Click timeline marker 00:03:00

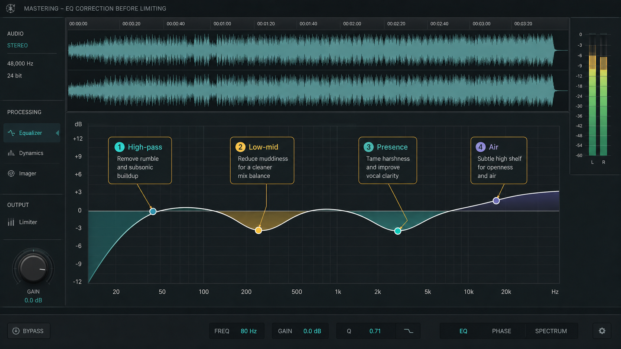(481, 24)
